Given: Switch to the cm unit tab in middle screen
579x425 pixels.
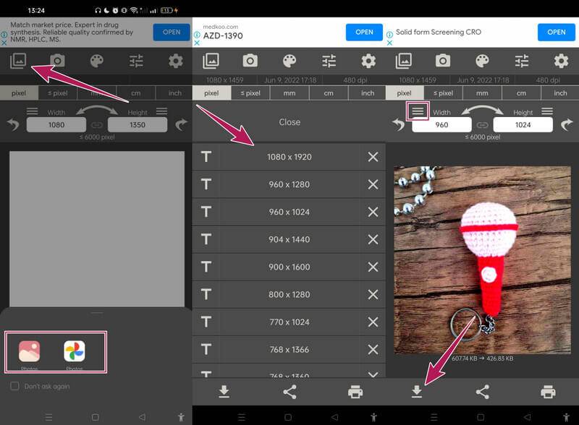Looking at the screenshot, I should tap(329, 93).
